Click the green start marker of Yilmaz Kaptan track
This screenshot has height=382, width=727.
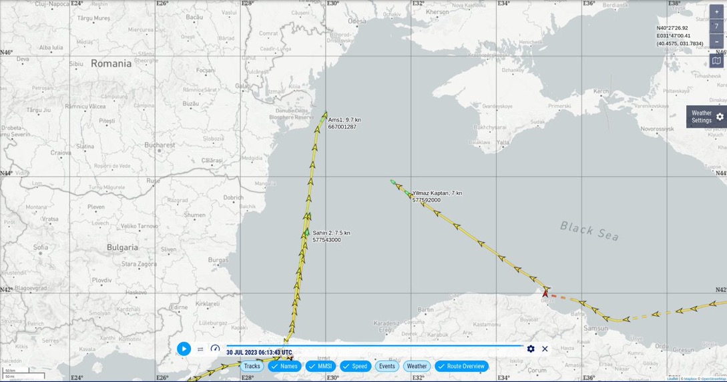coord(393,181)
